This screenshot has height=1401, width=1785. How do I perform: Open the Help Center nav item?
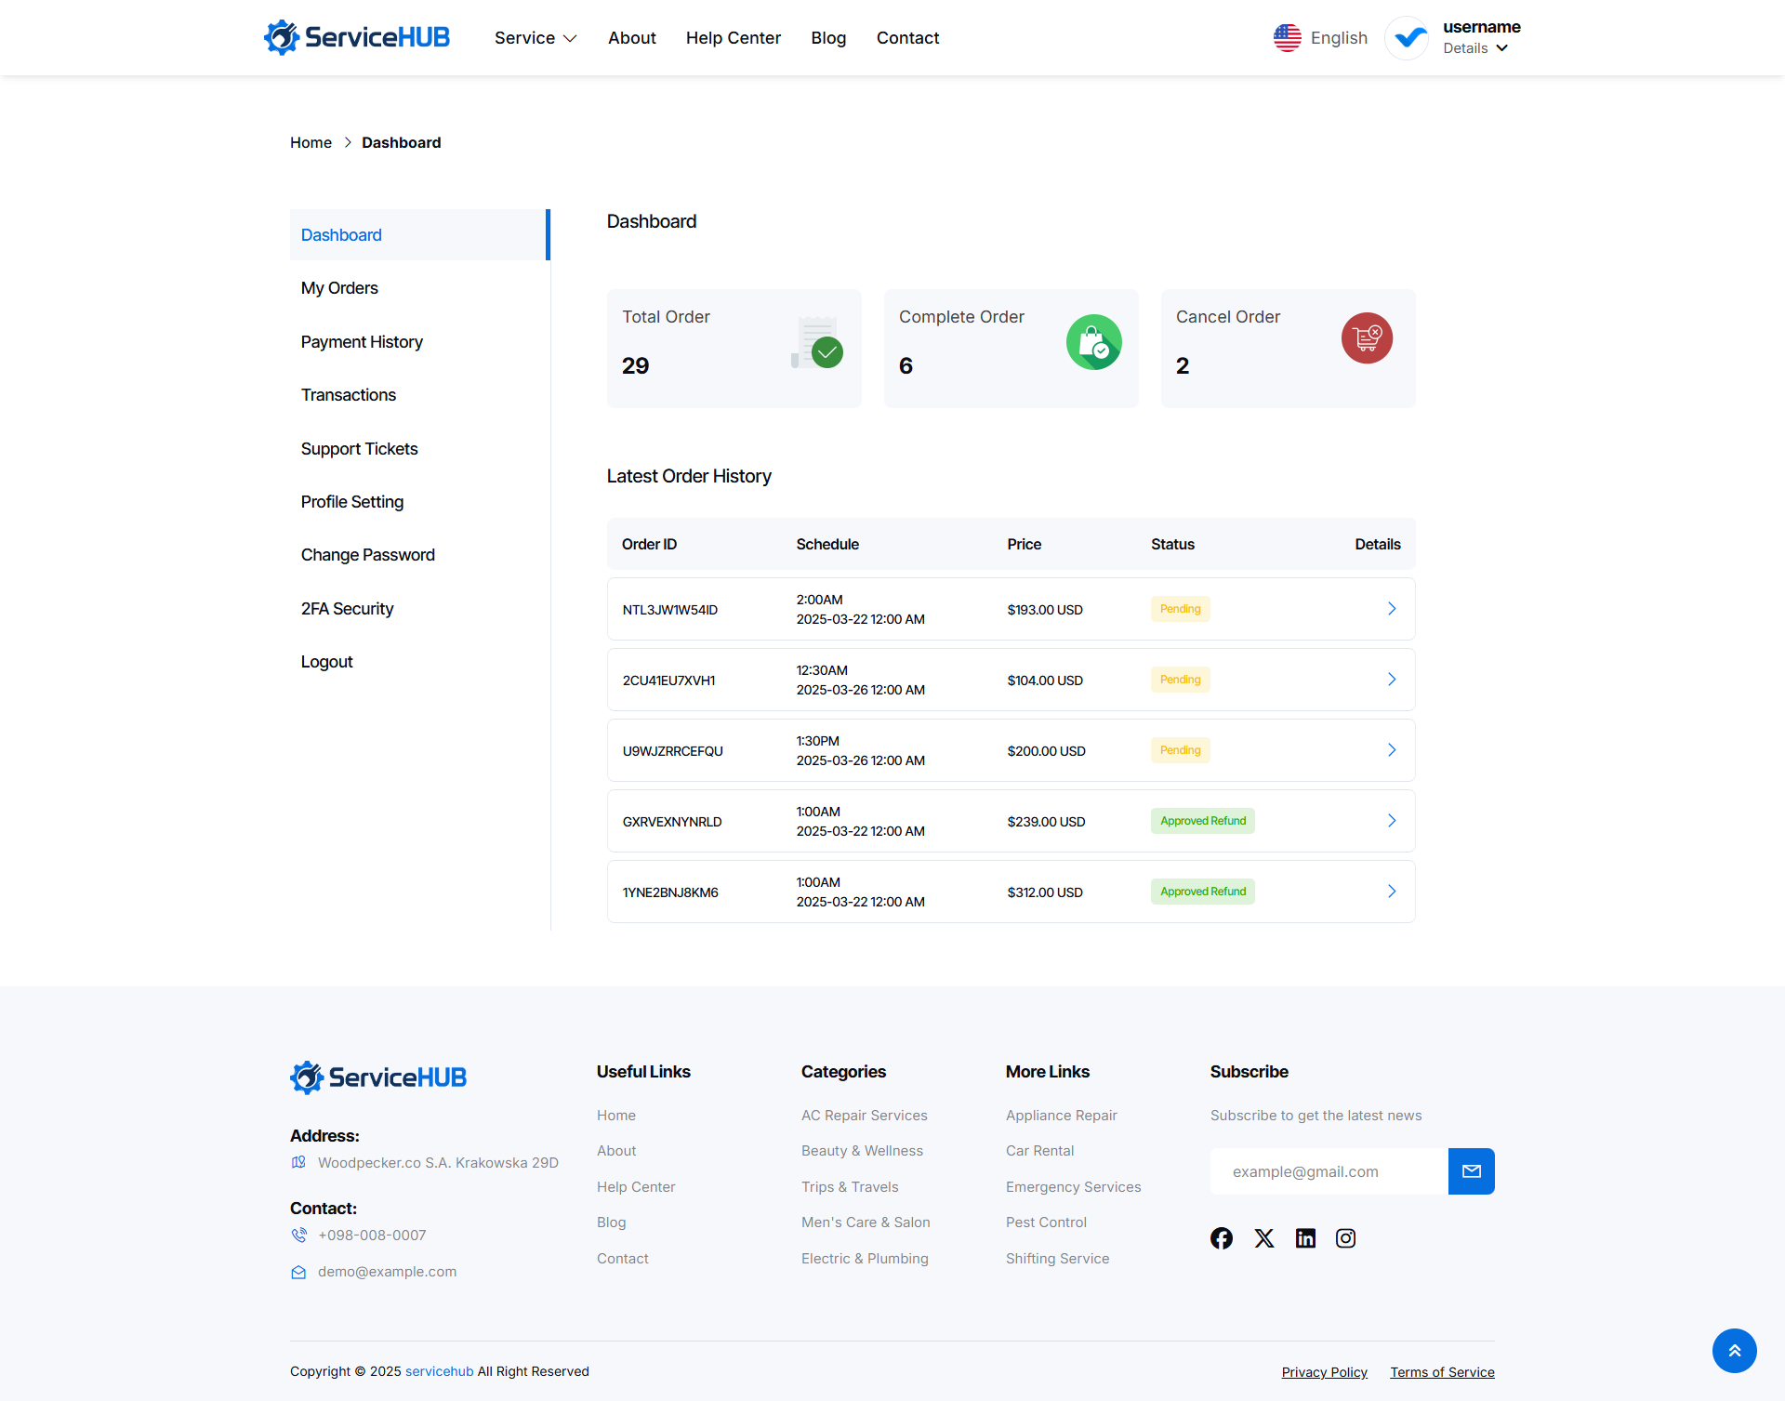click(734, 38)
